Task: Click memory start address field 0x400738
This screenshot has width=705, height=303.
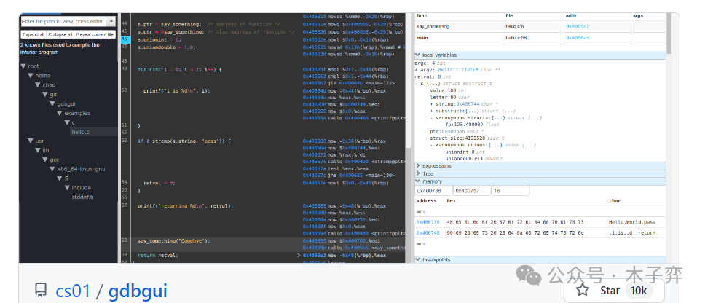Action: point(433,191)
